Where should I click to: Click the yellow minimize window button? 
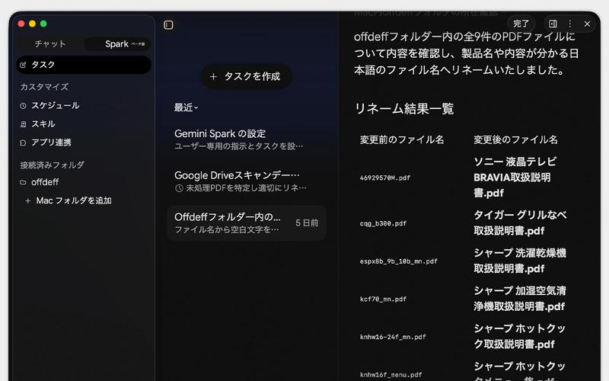32,24
